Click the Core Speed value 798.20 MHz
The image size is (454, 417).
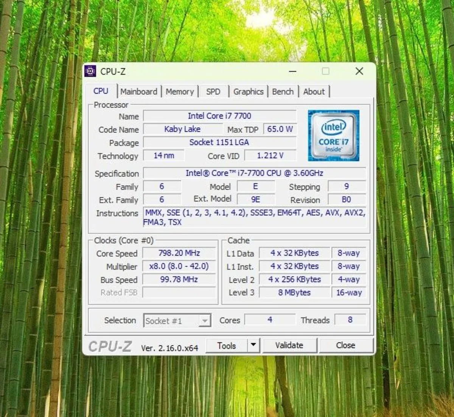click(179, 253)
